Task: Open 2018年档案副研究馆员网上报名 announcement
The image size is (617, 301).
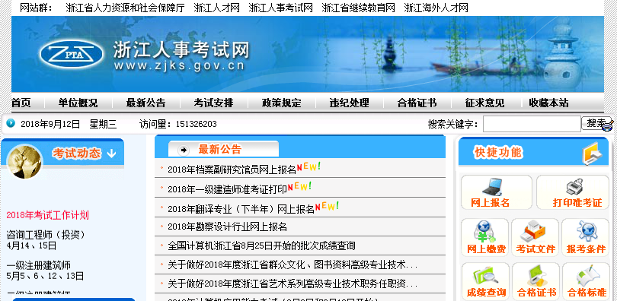Action: pos(232,170)
